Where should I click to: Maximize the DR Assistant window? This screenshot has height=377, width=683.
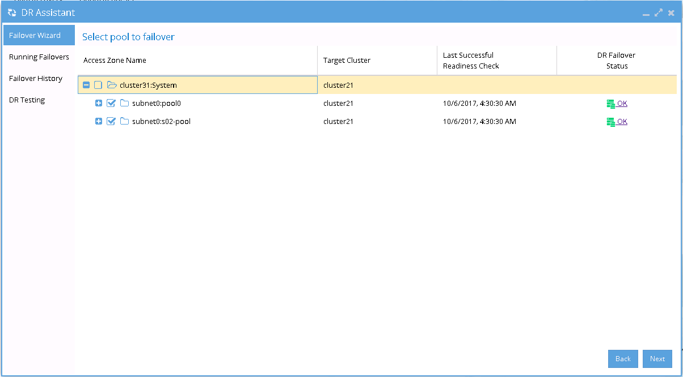(x=659, y=12)
